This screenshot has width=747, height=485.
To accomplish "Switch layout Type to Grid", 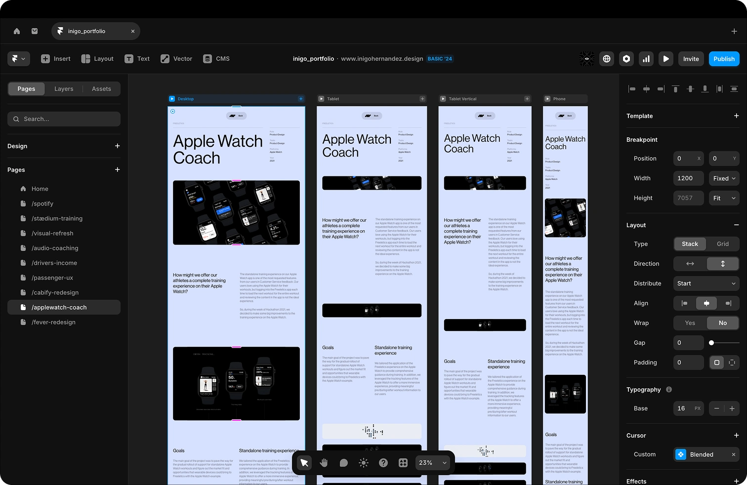I will click(x=722, y=243).
